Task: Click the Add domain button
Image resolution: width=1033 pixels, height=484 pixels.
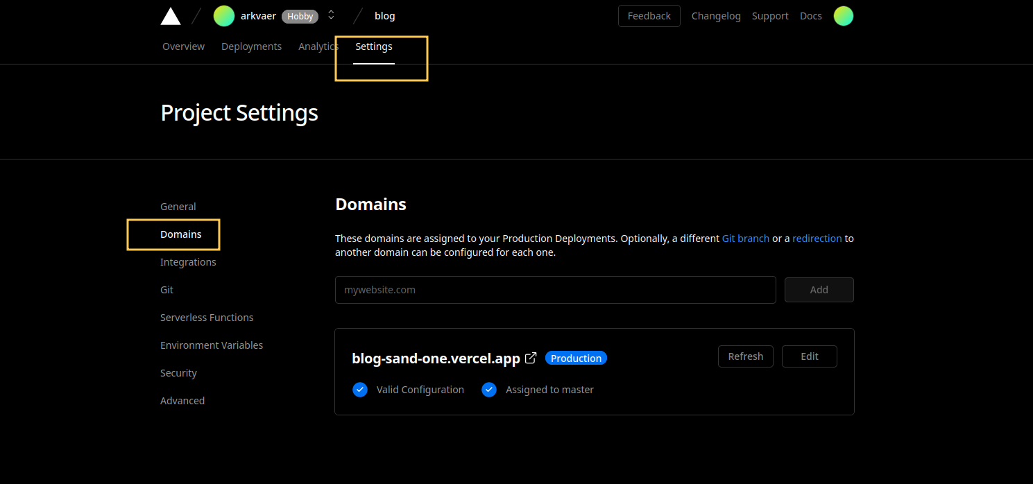Action: [819, 290]
